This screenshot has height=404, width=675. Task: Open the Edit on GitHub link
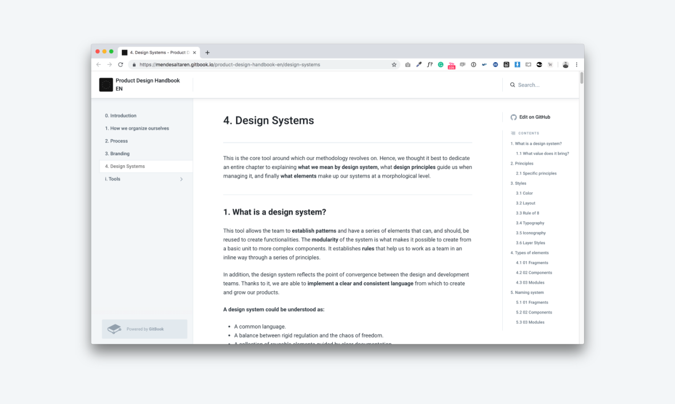[x=534, y=117]
